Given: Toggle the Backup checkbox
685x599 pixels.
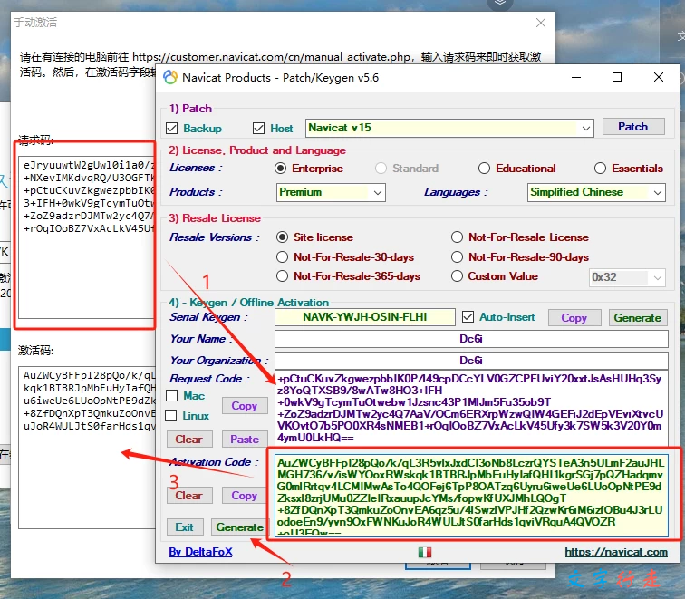Looking at the screenshot, I should tap(171, 129).
